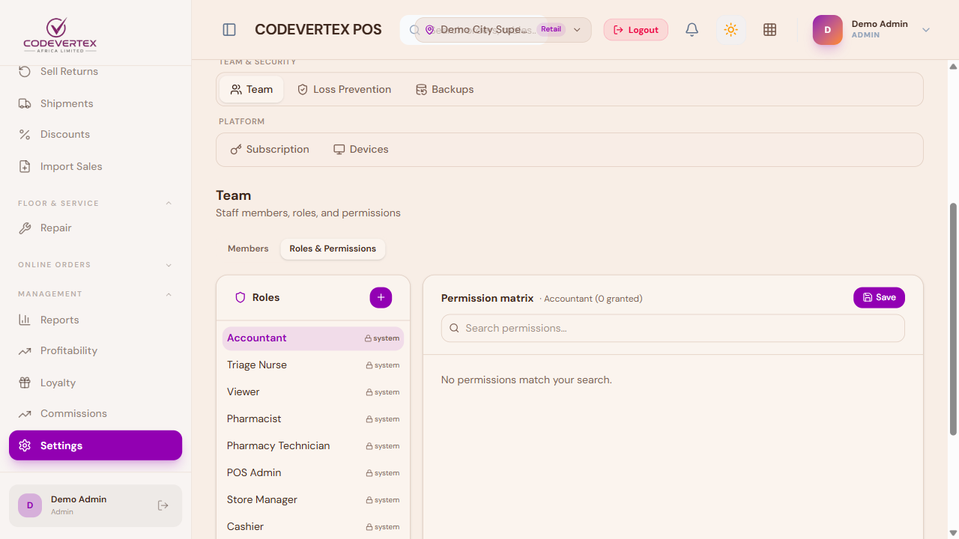Open the Backups tab
The width and height of the screenshot is (959, 539).
445,89
